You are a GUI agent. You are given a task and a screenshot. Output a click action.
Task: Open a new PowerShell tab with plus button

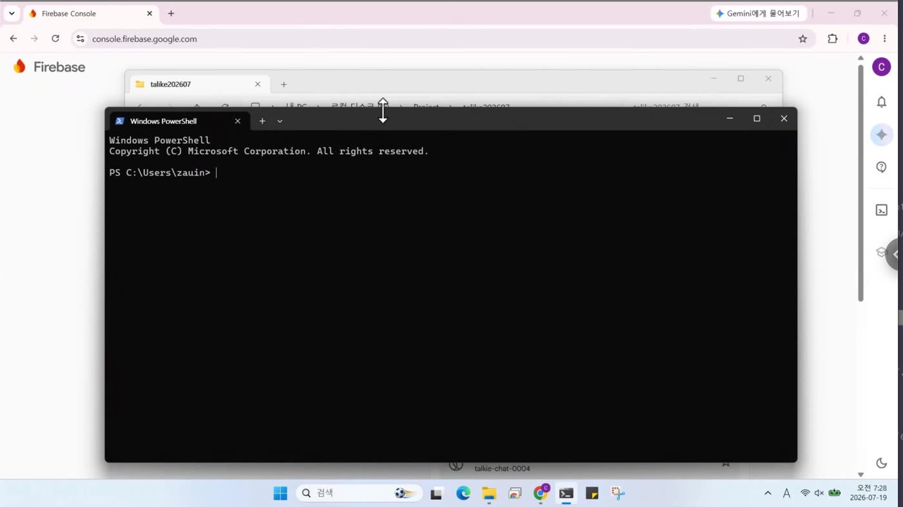(262, 121)
